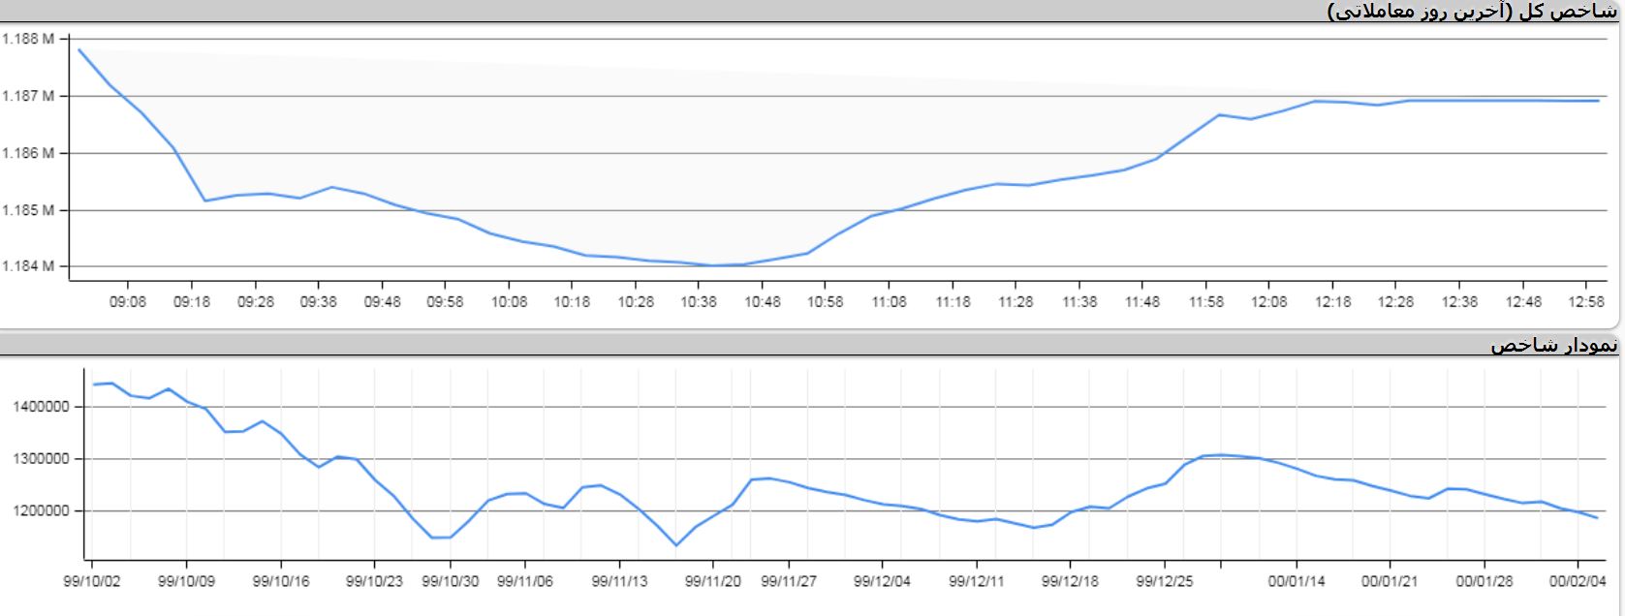Click the 12:58 time axis label
Image resolution: width=1625 pixels, height=616 pixels.
tap(1586, 301)
